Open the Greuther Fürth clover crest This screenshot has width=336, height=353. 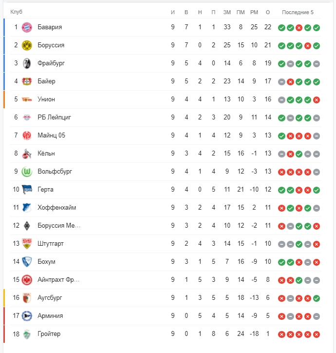coord(27,334)
